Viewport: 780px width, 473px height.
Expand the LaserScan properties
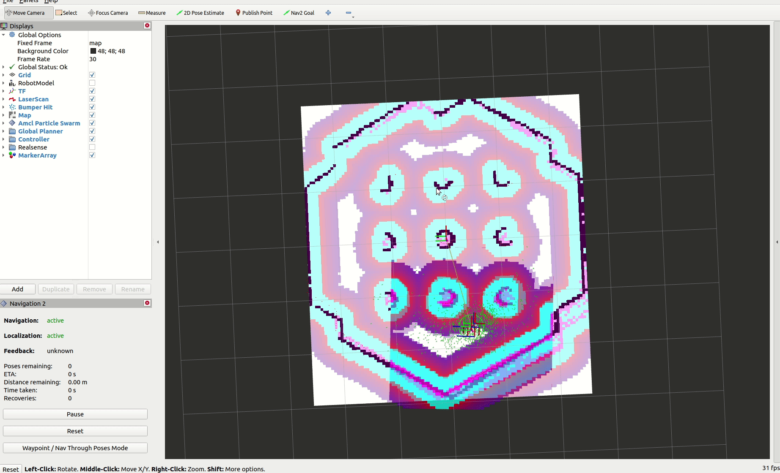click(x=3, y=99)
